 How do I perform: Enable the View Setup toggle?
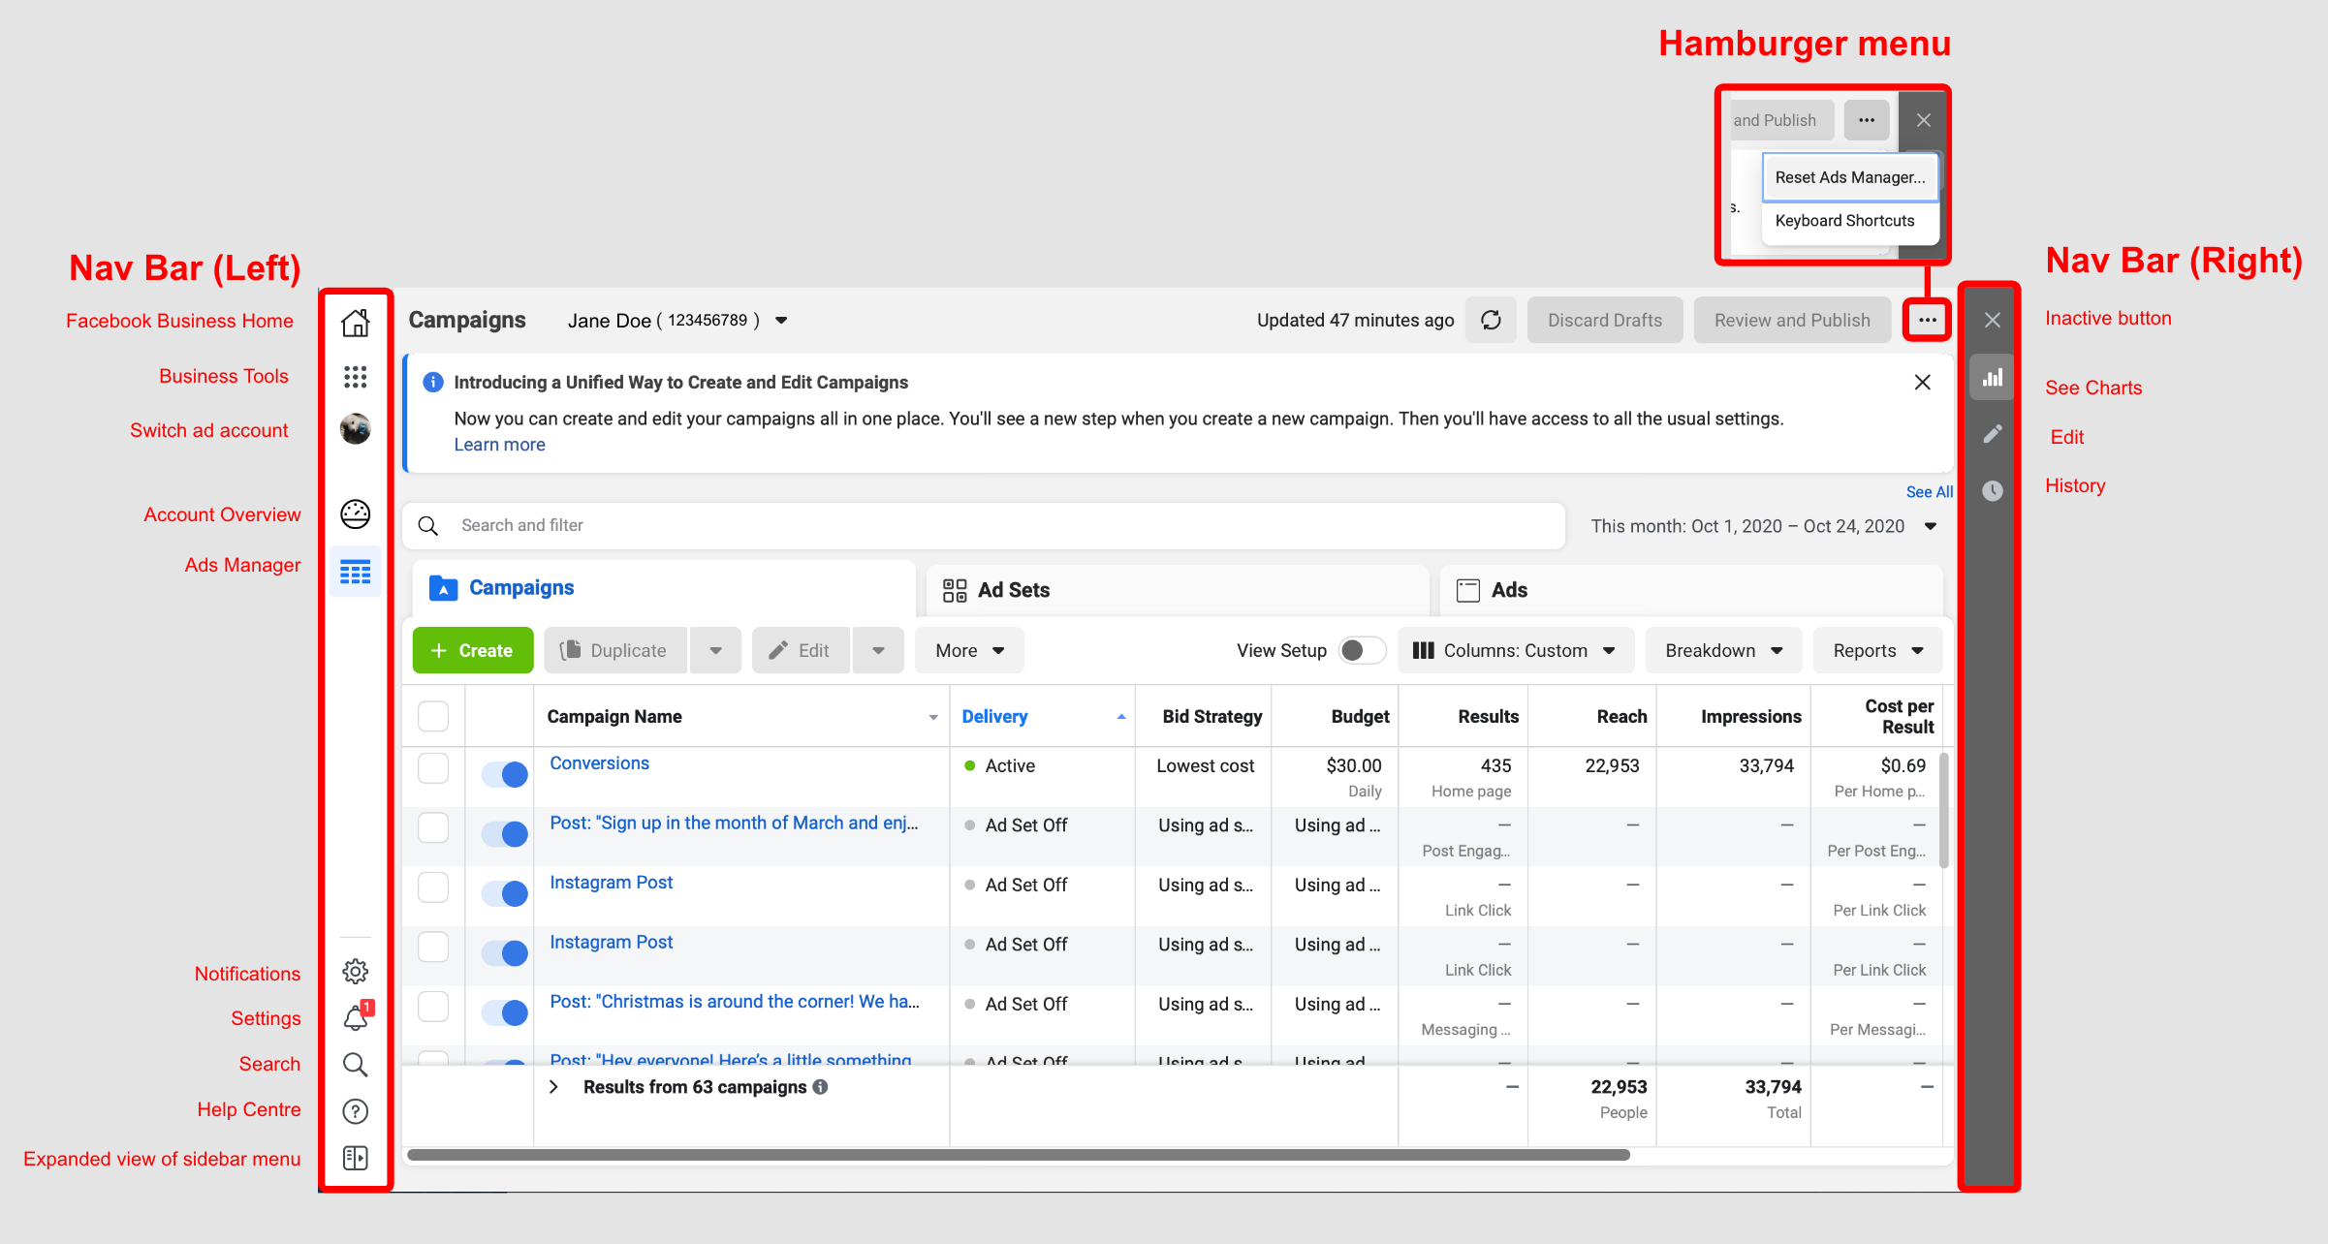tap(1362, 650)
